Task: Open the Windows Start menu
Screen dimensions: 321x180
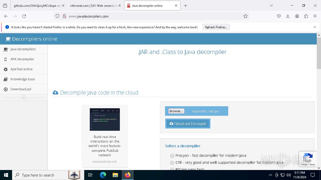Action: tap(6, 175)
